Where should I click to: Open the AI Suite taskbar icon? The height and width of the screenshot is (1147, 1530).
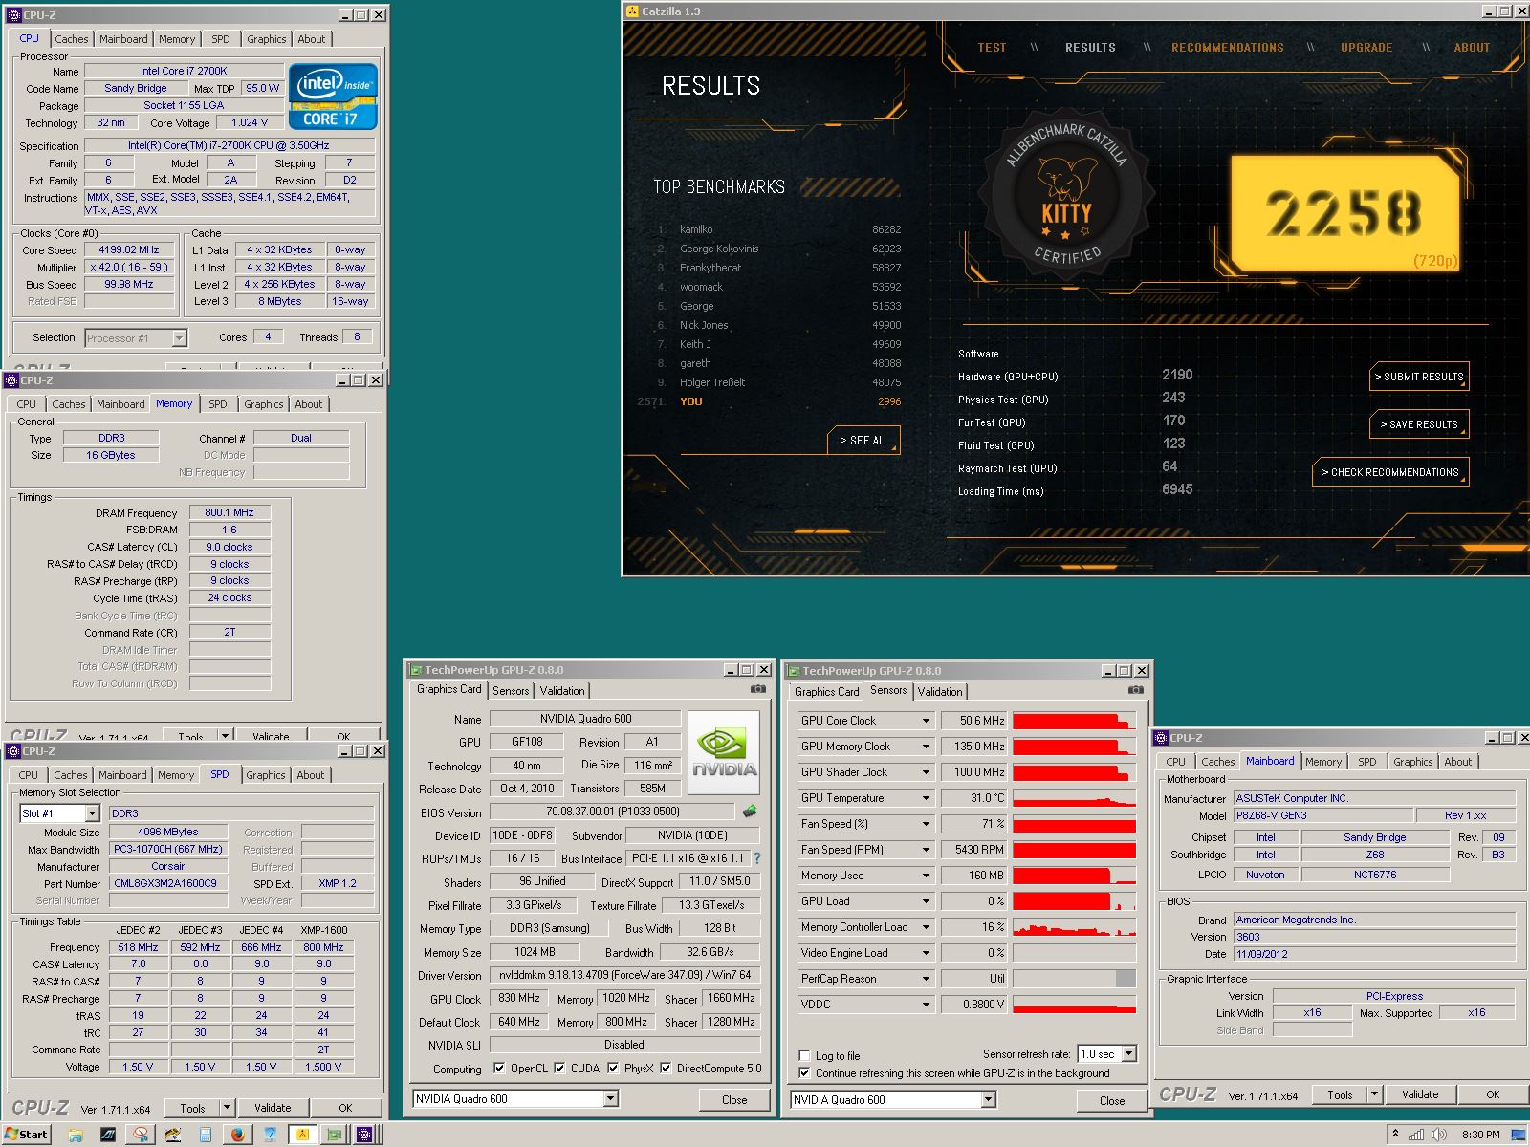pyautogui.click(x=108, y=1135)
